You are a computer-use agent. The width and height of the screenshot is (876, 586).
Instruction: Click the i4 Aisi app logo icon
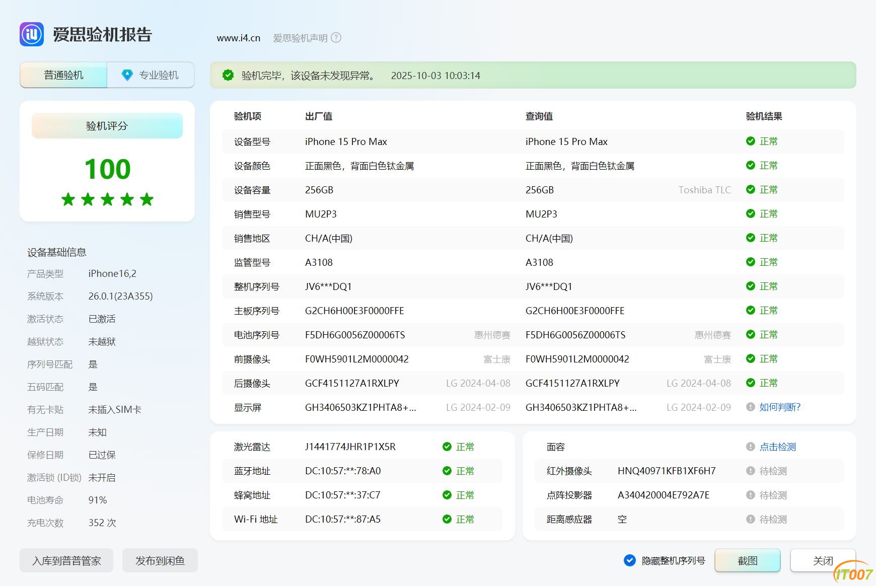pyautogui.click(x=32, y=34)
